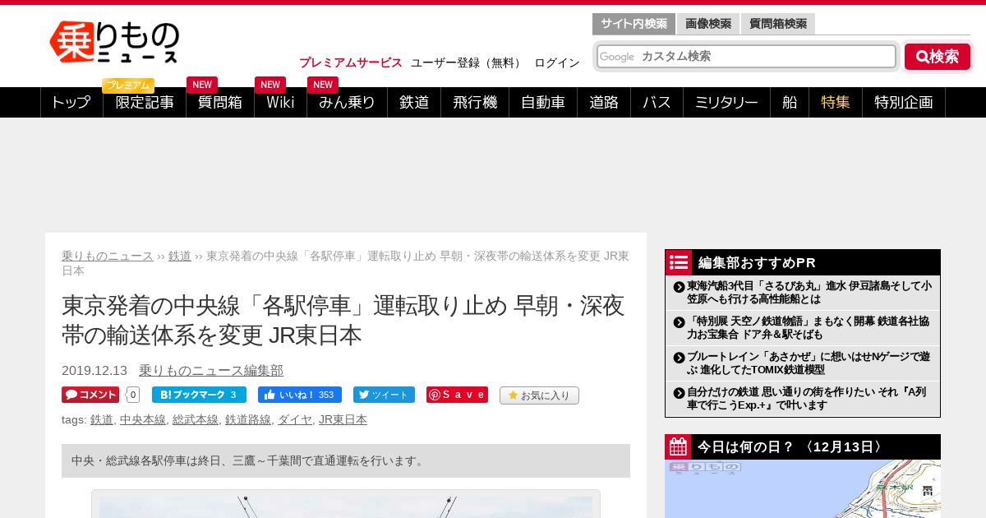986x518 pixels.
Task: Click the Facebook いいね！ button
Action: point(300,395)
